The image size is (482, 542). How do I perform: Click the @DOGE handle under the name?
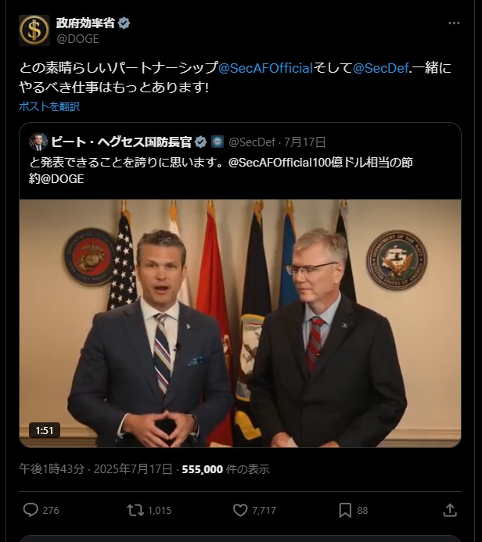[x=77, y=39]
